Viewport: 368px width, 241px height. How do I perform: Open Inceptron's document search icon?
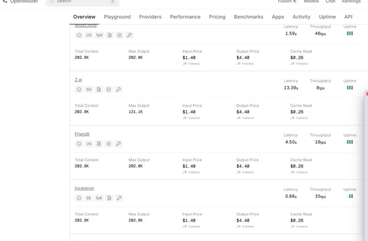[109, 198]
